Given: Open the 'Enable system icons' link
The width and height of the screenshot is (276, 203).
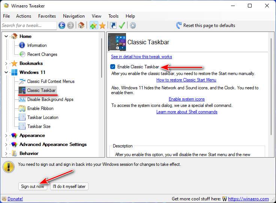Looking at the screenshot, I should 187,99.
